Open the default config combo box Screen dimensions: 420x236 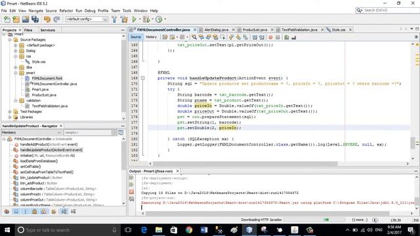pyautogui.click(x=87, y=19)
